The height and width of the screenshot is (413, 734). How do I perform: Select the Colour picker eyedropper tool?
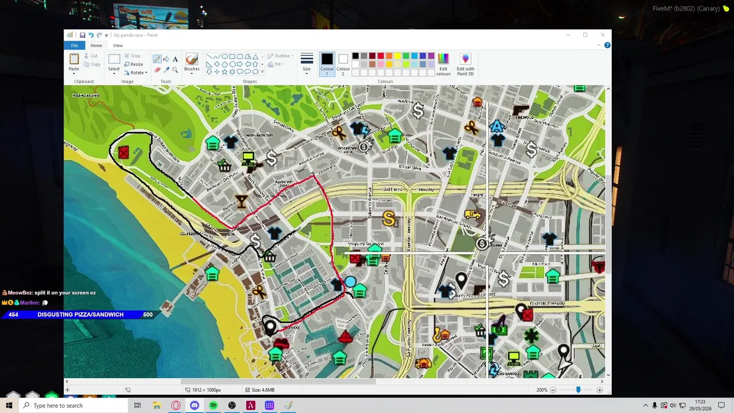tap(166, 69)
